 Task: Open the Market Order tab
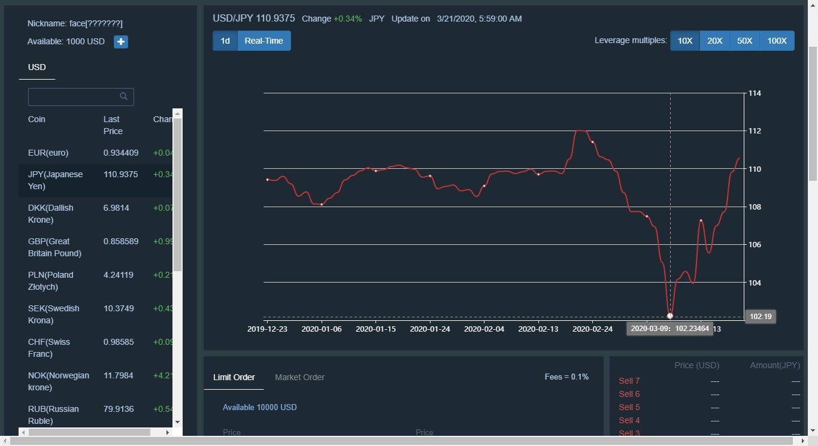[x=299, y=377]
